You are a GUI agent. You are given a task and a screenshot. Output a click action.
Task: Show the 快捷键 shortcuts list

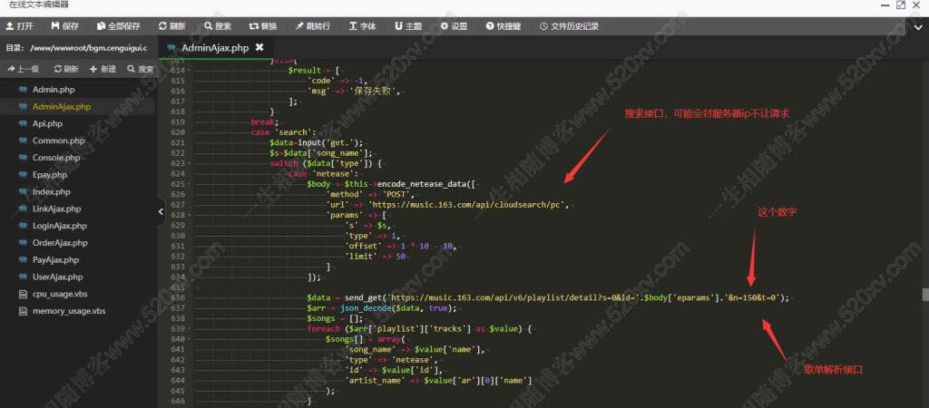coord(504,26)
